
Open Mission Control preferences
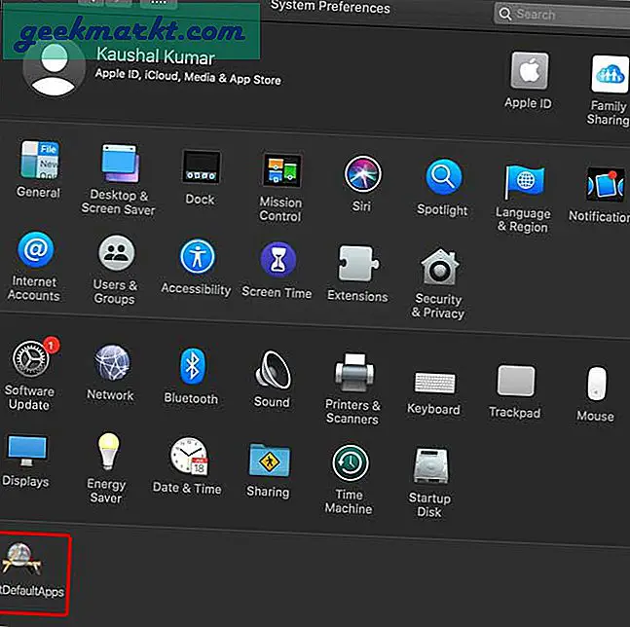tap(280, 174)
